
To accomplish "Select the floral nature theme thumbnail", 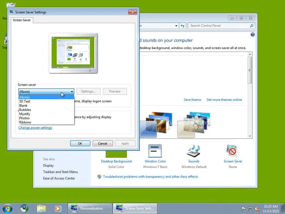I will (x=194, y=125).
